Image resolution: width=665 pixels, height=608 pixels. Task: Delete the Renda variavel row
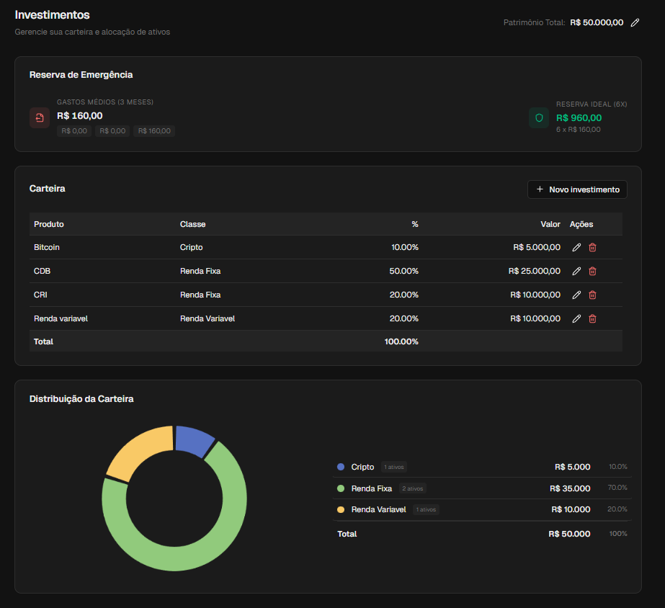pos(592,319)
